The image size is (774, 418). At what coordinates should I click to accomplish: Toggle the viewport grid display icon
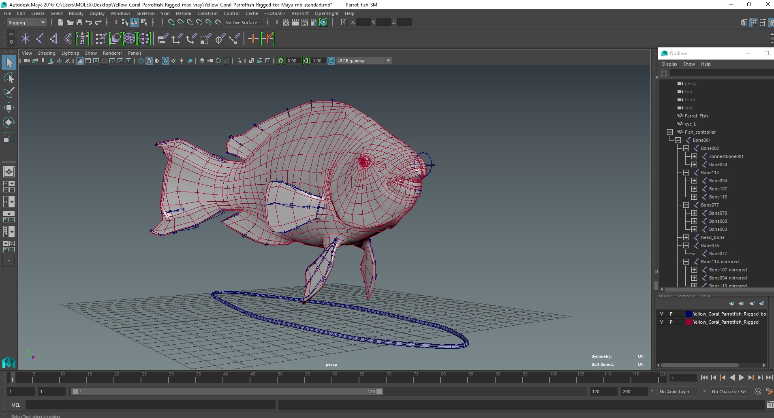click(x=80, y=61)
